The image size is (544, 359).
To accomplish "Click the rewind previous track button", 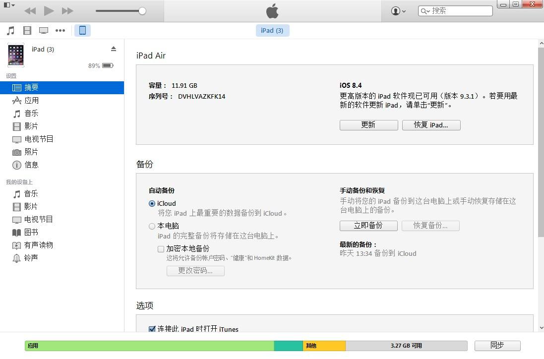I will click(x=30, y=11).
